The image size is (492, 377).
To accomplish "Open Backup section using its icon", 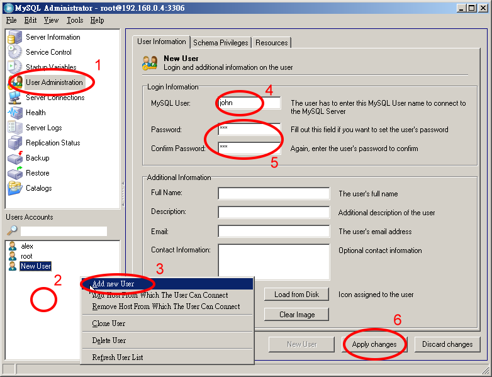I will point(14,158).
